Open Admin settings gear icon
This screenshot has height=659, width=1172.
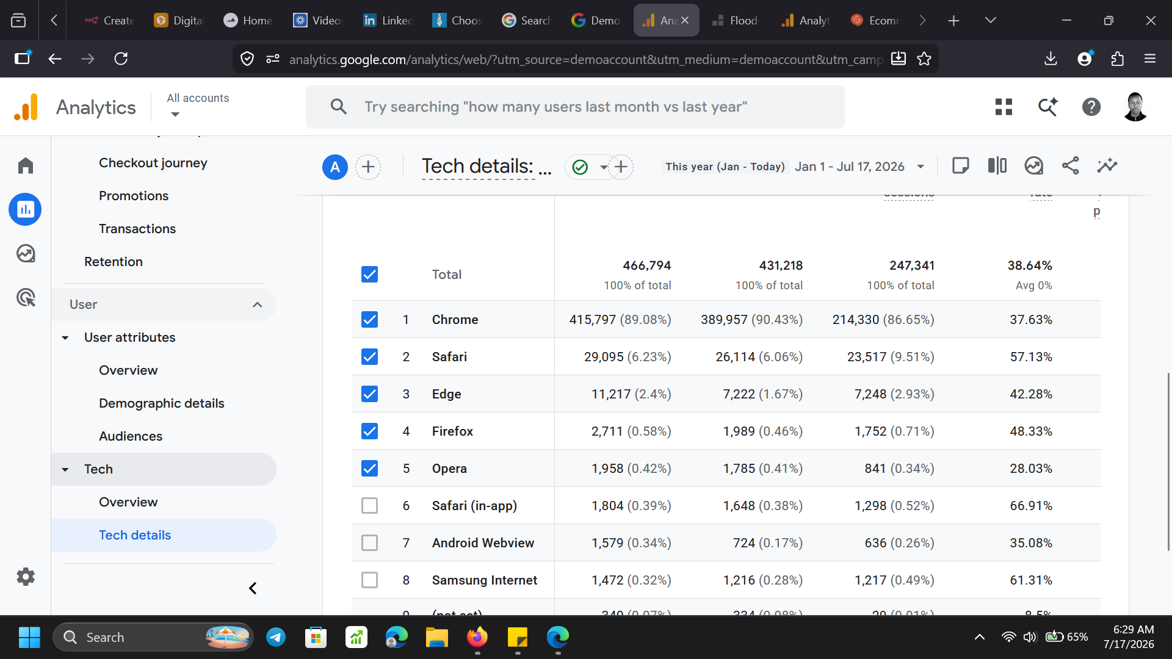(x=25, y=577)
